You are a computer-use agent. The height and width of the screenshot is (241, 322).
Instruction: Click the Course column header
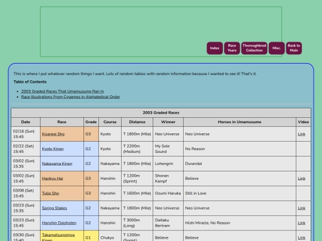[x=110, y=122]
